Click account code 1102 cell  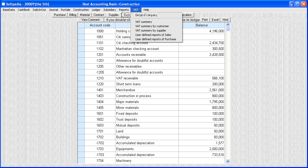pos(100,49)
